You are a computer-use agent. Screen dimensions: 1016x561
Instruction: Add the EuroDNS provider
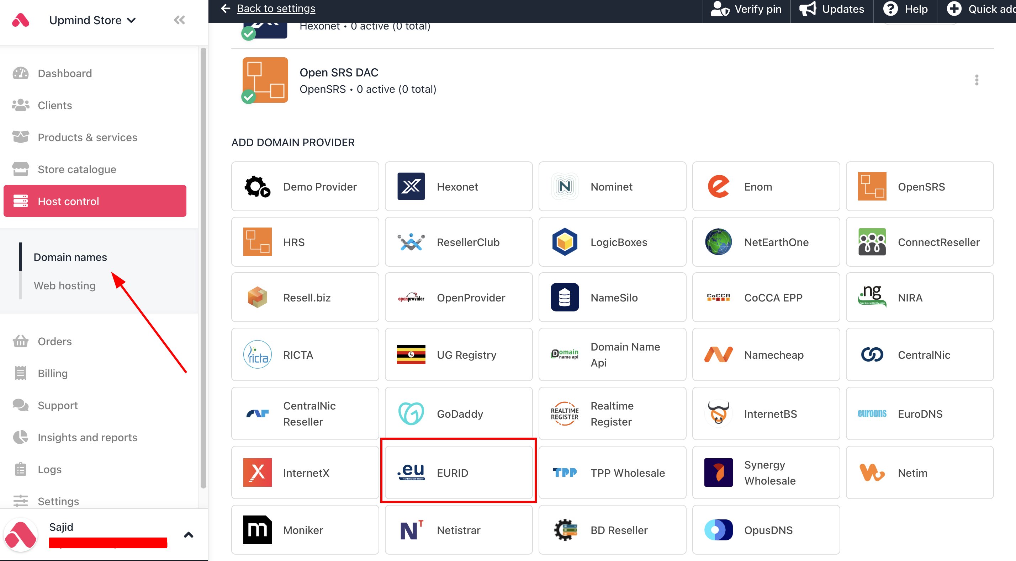click(x=920, y=413)
